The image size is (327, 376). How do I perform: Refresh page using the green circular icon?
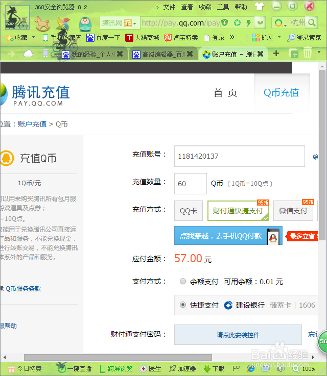coord(237,23)
